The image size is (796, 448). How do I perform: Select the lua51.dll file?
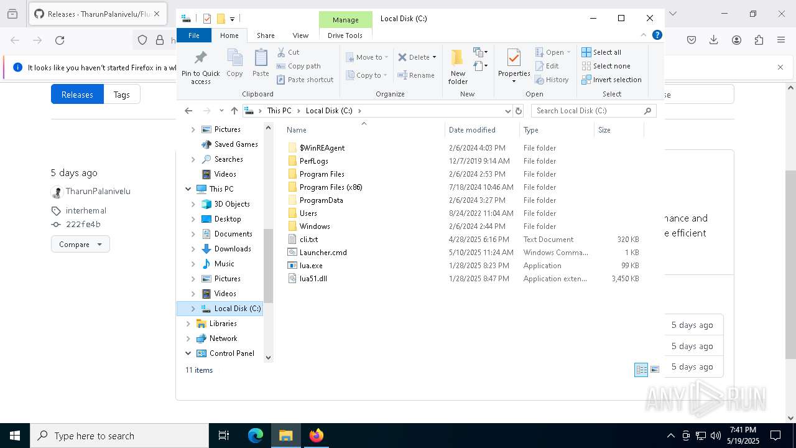tap(313, 279)
